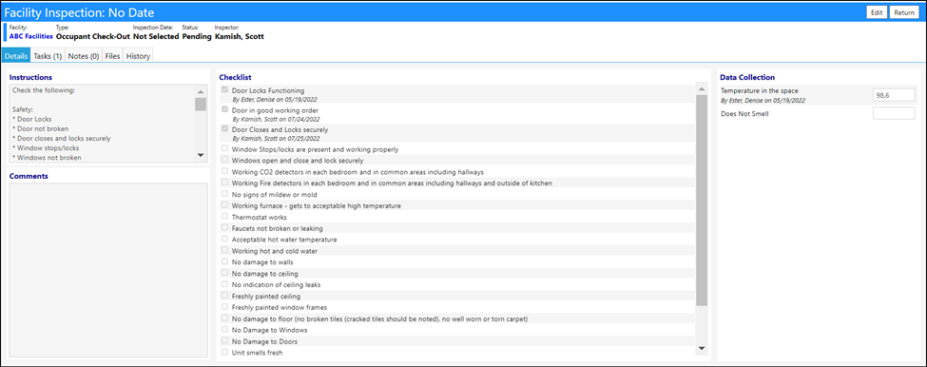Check No damage to ceiling
The width and height of the screenshot is (927, 367).
224,273
